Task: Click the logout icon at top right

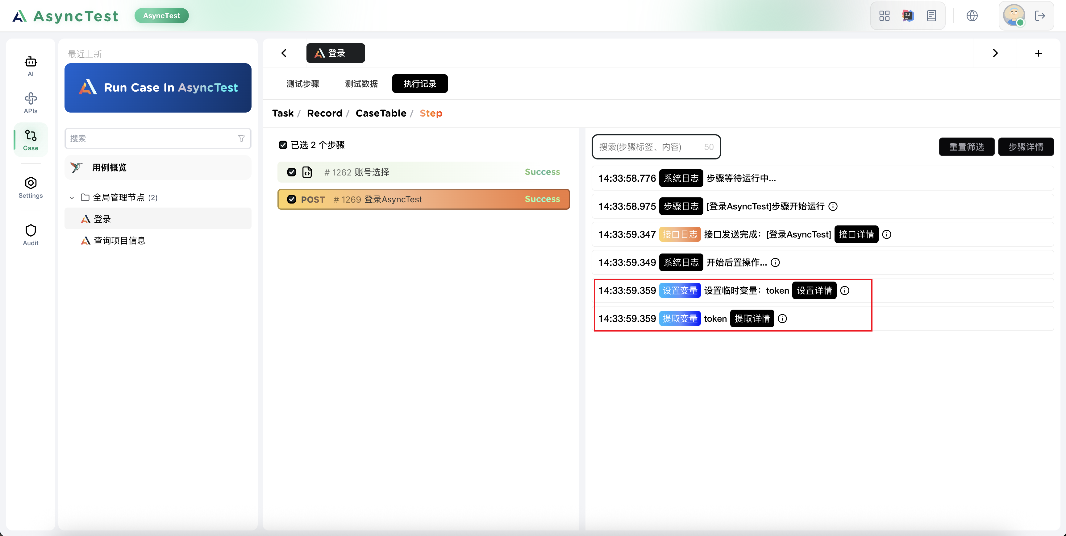Action: tap(1040, 16)
